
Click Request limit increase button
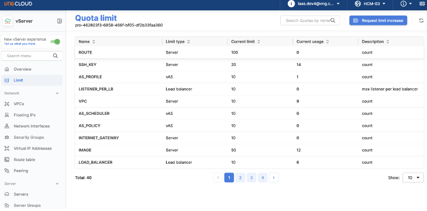click(x=378, y=20)
